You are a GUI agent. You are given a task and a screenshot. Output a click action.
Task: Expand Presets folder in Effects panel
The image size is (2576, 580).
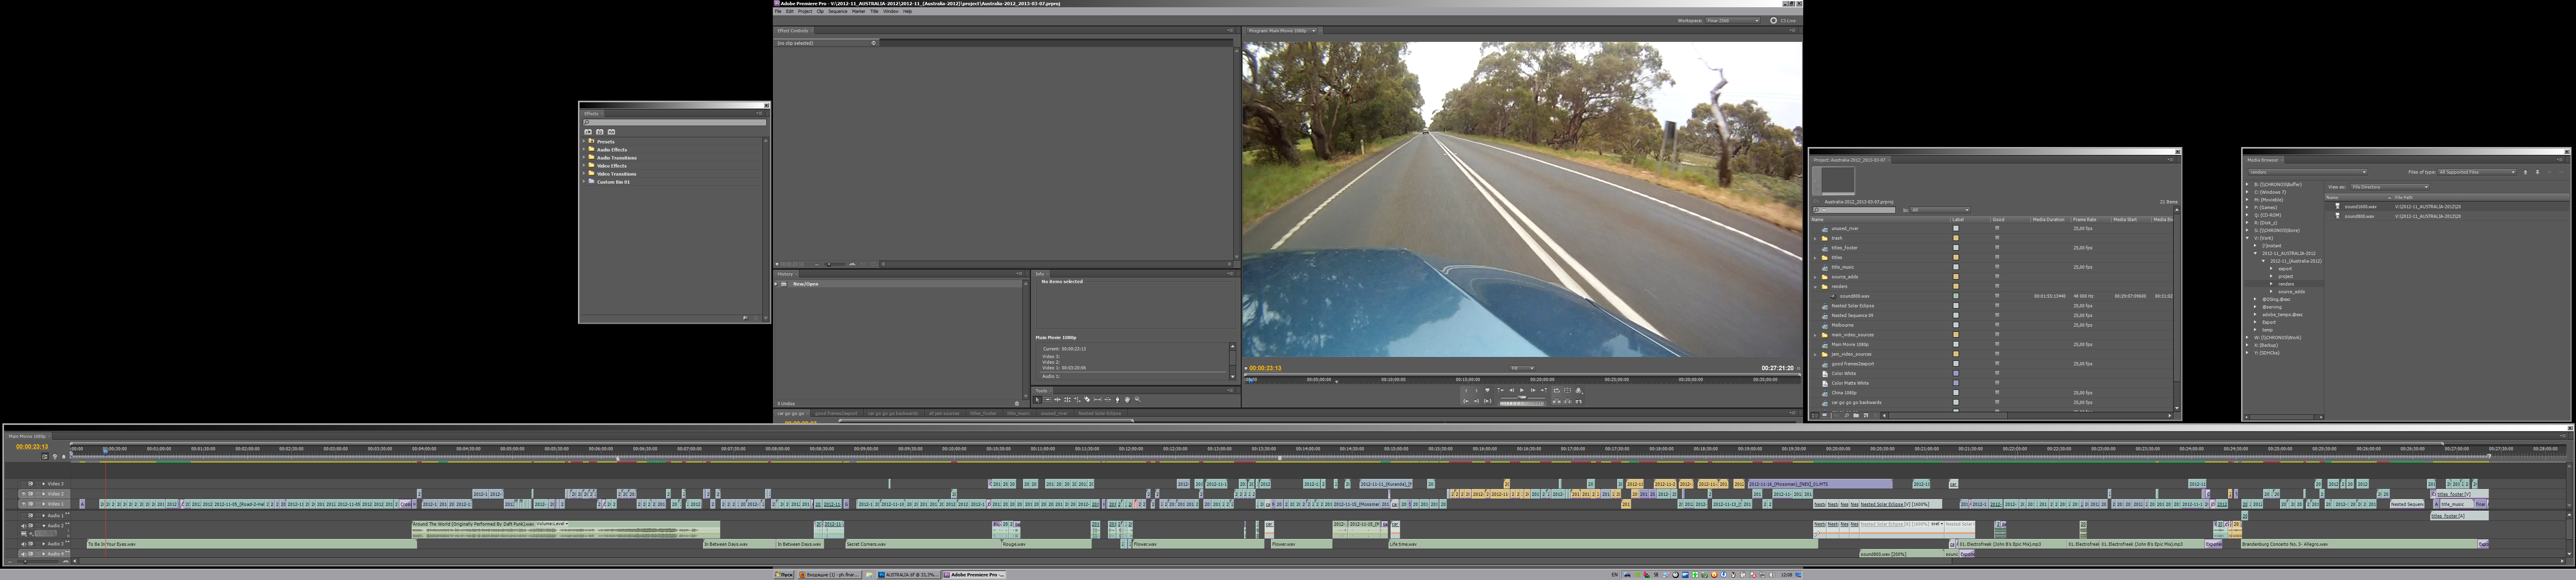(x=584, y=141)
